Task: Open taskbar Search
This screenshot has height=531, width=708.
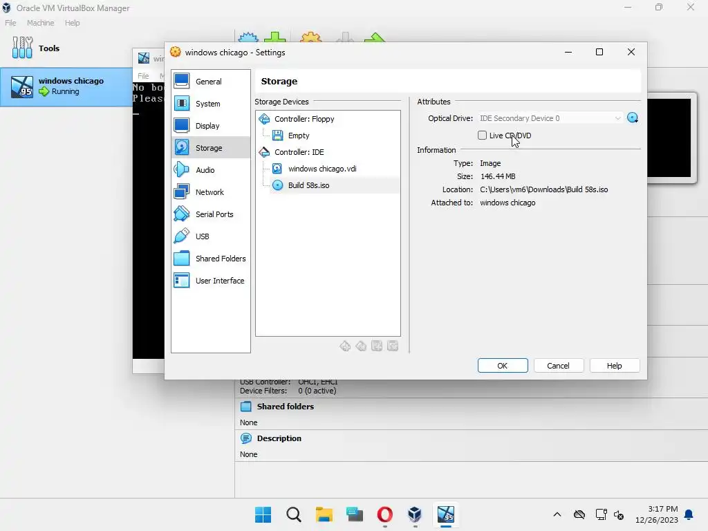Action: tap(293, 514)
